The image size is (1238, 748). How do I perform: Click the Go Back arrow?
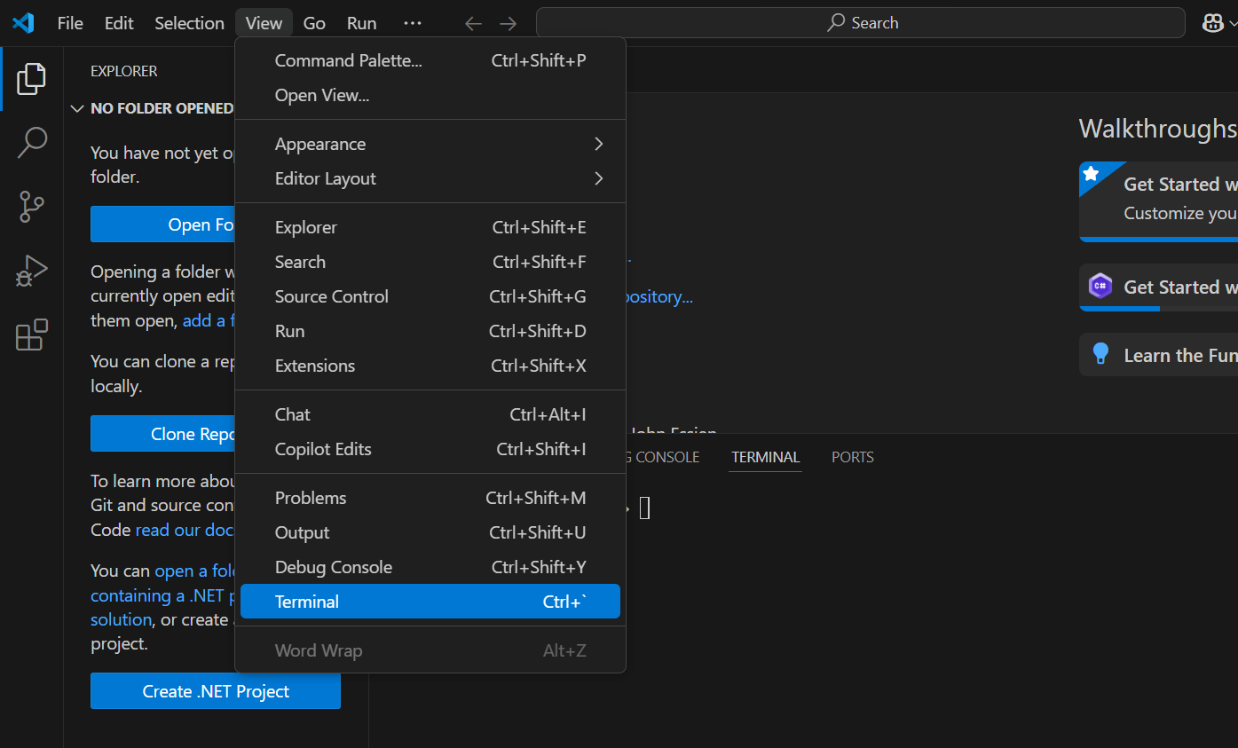point(474,24)
